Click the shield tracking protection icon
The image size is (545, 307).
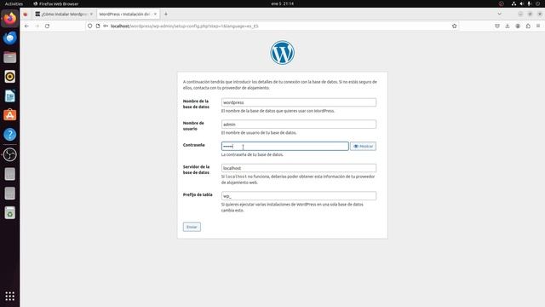(x=90, y=26)
